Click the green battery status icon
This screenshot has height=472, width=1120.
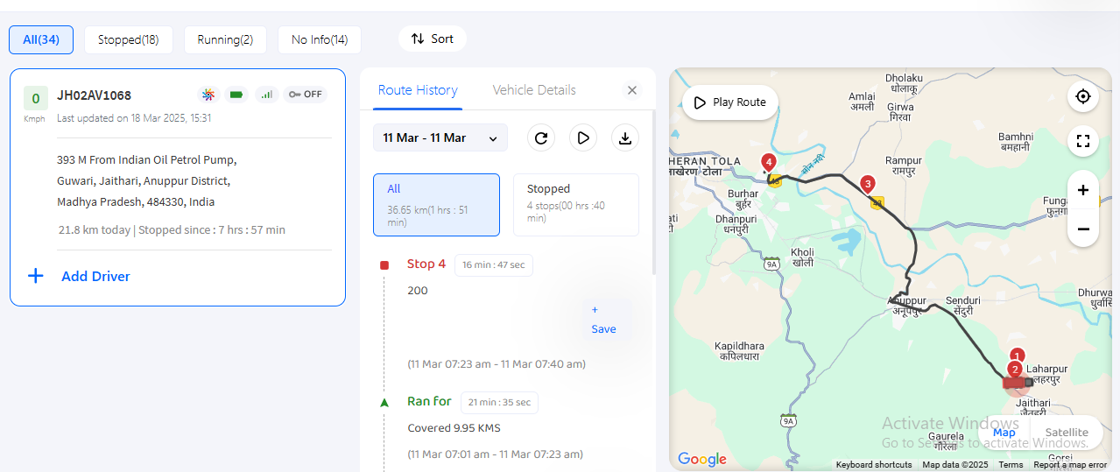click(x=236, y=95)
